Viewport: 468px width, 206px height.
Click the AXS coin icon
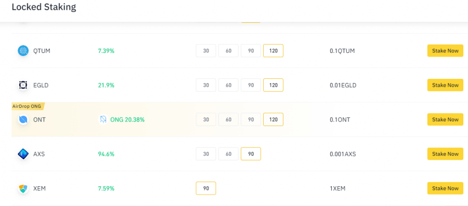pyautogui.click(x=23, y=154)
